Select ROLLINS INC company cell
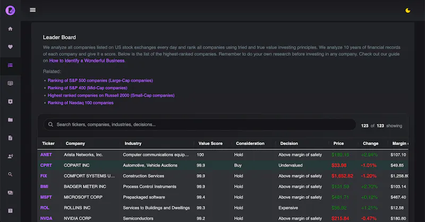This screenshot has width=425, height=222. pos(77,208)
